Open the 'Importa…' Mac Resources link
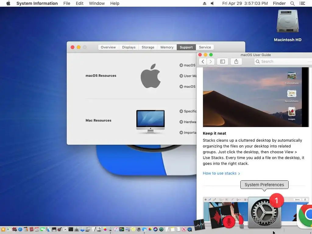Viewport: 312px width, 234px height. click(x=188, y=133)
